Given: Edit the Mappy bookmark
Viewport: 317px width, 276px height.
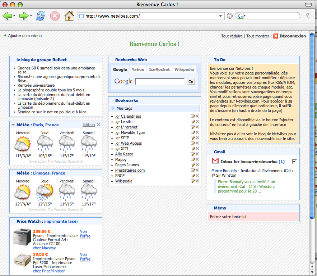Looking at the screenshot, I should (193, 159).
